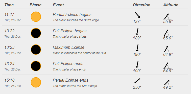Screen dimensions: 191x94
Task: Click phase icon beside Full Eclipse ends
Action: tap(36, 66)
